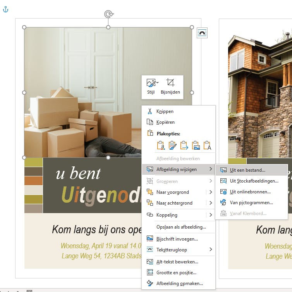Click the copy icon beside Kopiëren
The image size is (292, 292).
[150, 122]
